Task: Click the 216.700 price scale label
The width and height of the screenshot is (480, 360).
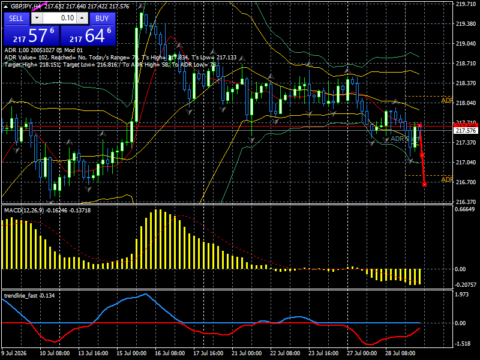Action: coord(466,182)
